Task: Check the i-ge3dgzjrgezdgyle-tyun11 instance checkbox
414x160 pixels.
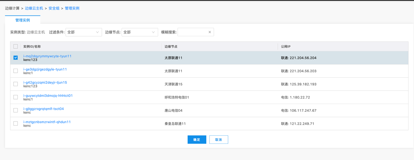Action: point(16,71)
